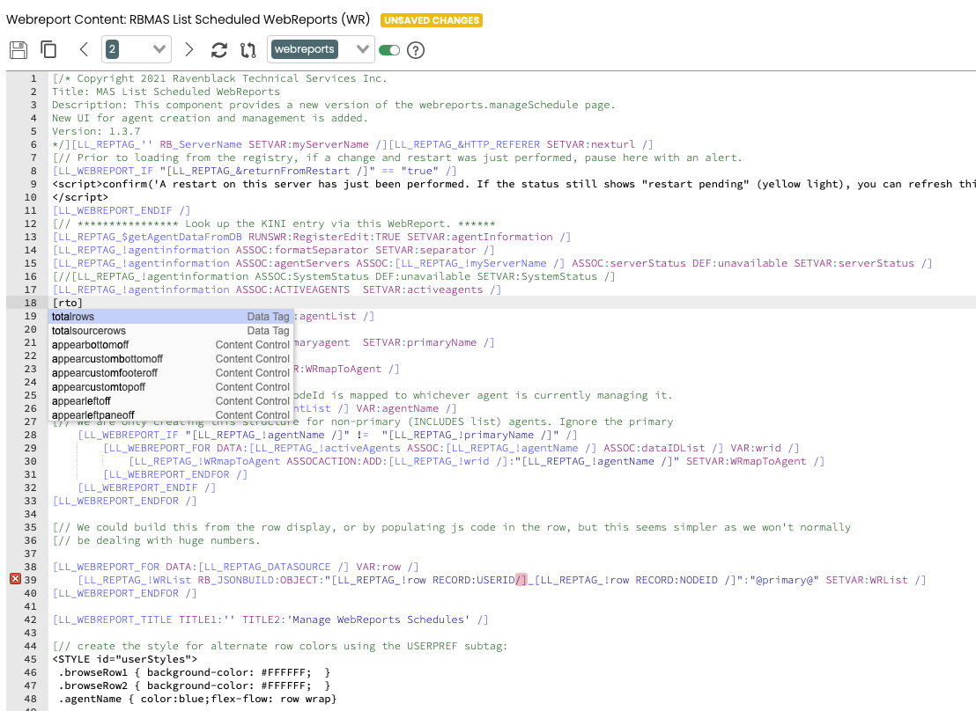
Task: Click LL_WEBREPORT_ENDFOR tag on line 33
Action: 124,501
